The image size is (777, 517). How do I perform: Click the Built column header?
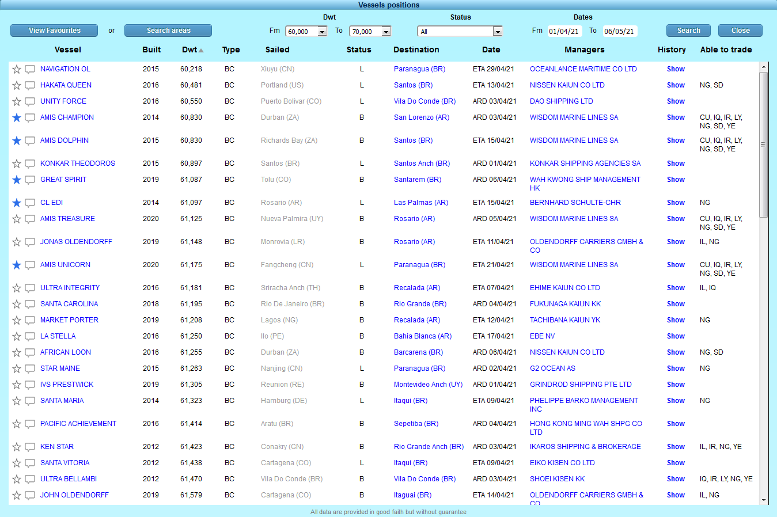pos(151,50)
